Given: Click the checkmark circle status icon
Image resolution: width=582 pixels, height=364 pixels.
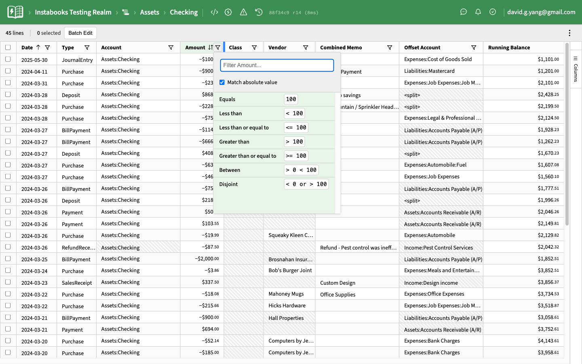Looking at the screenshot, I should pos(493,12).
